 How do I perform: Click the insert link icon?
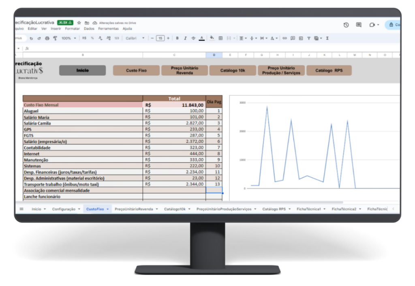click(x=285, y=38)
